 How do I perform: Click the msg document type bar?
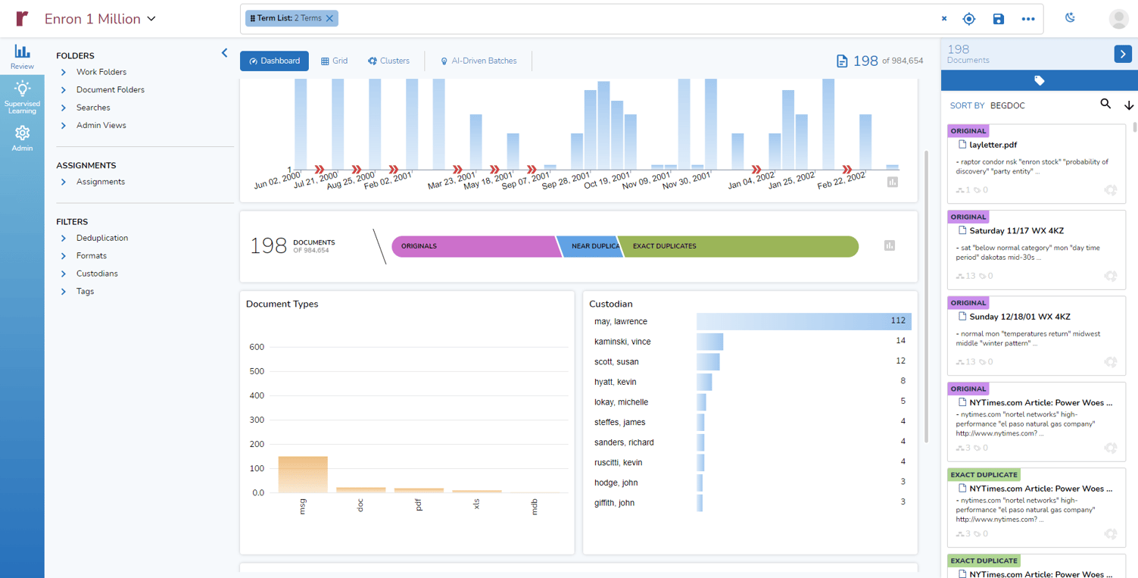pyautogui.click(x=303, y=474)
